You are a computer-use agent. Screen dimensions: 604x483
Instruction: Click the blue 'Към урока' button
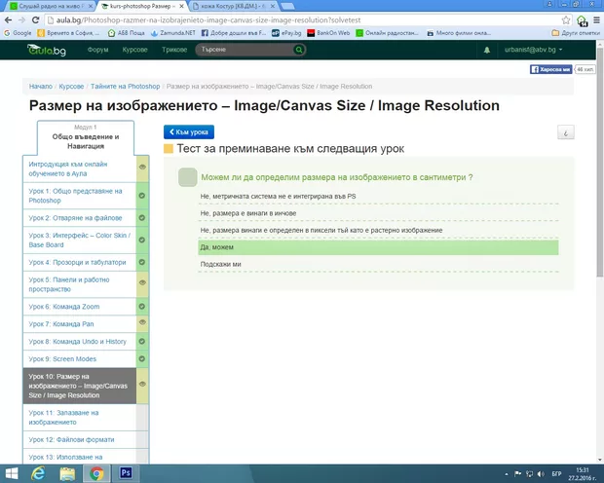click(189, 132)
